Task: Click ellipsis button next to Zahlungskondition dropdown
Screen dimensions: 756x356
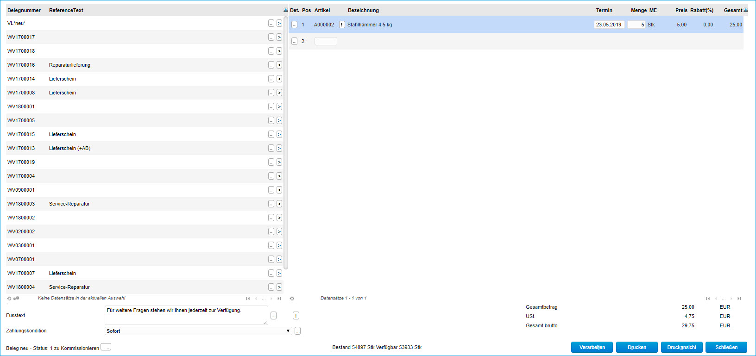Action: tap(297, 331)
